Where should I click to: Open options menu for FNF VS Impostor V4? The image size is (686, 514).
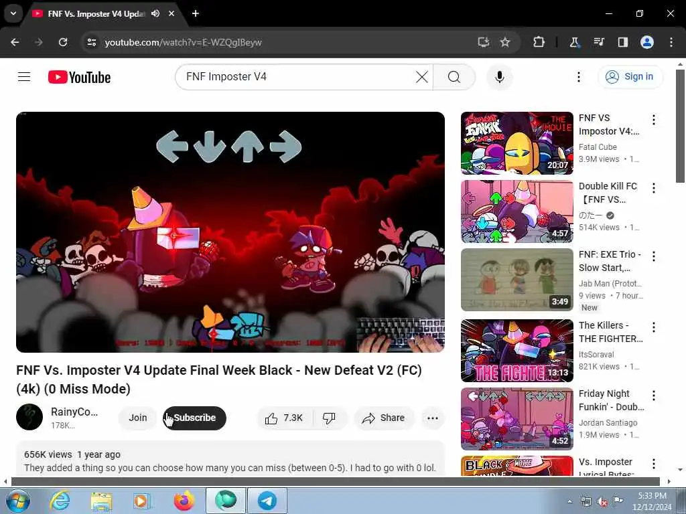654,120
